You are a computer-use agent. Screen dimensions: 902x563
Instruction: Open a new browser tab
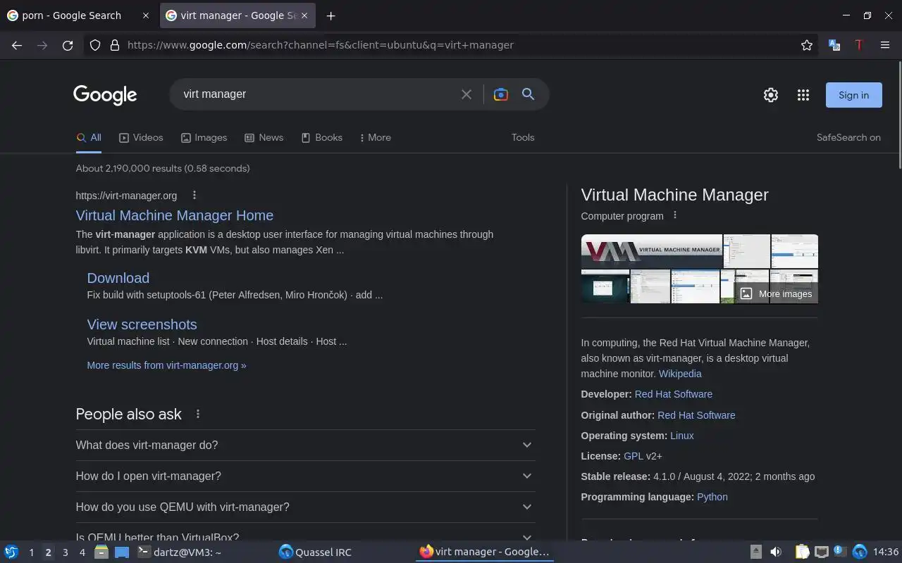pyautogui.click(x=330, y=15)
